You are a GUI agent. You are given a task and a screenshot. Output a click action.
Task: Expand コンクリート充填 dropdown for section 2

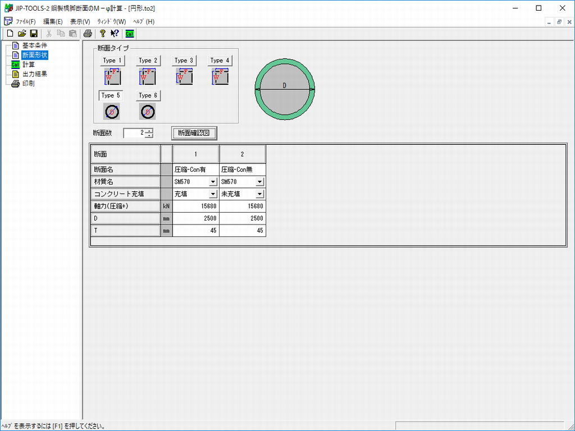point(259,194)
